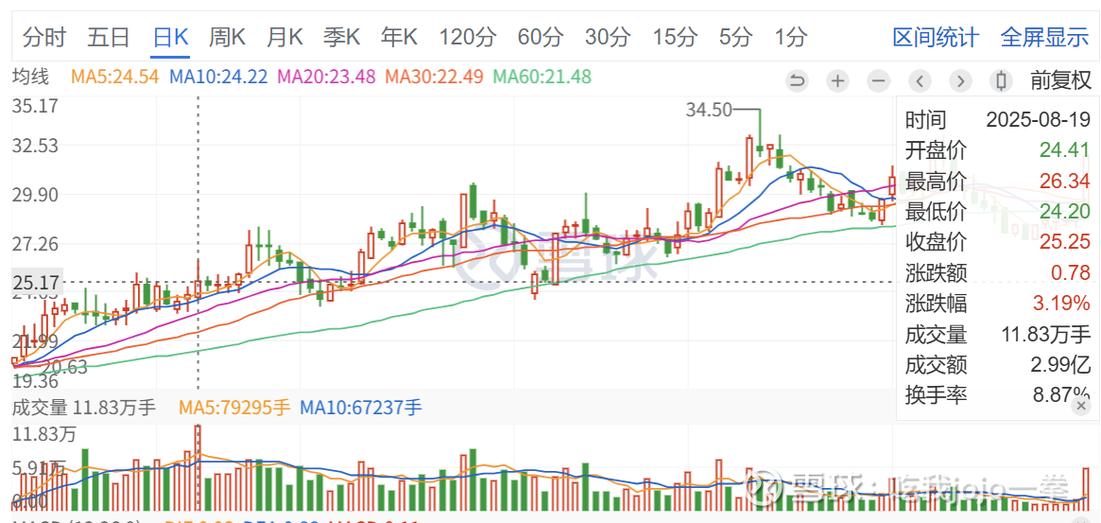
Task: Toggle the MA20:23.48 moving average line
Action: click(326, 77)
